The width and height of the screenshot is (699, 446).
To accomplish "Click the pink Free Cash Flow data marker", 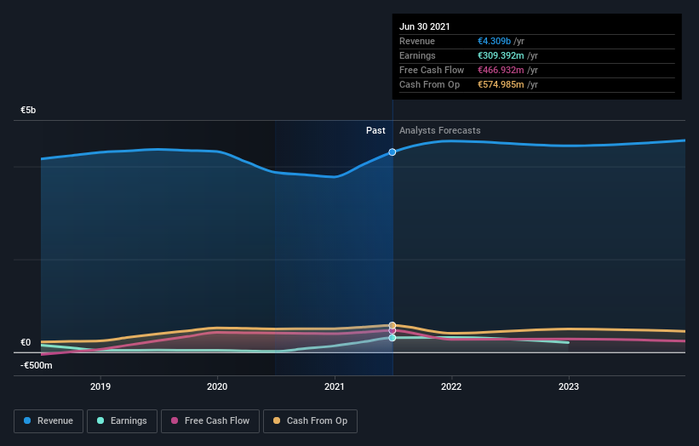I will point(392,330).
